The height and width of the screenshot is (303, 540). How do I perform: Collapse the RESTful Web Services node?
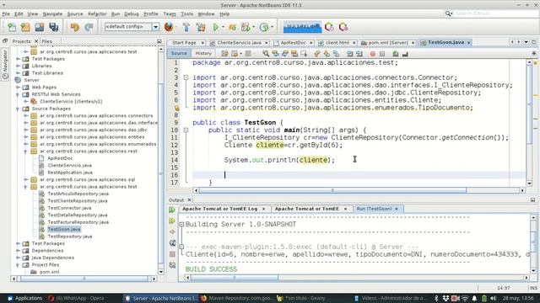coord(18,94)
